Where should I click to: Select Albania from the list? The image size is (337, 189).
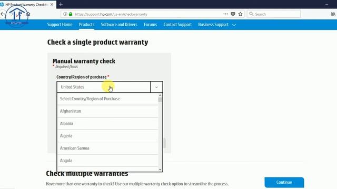point(107,123)
